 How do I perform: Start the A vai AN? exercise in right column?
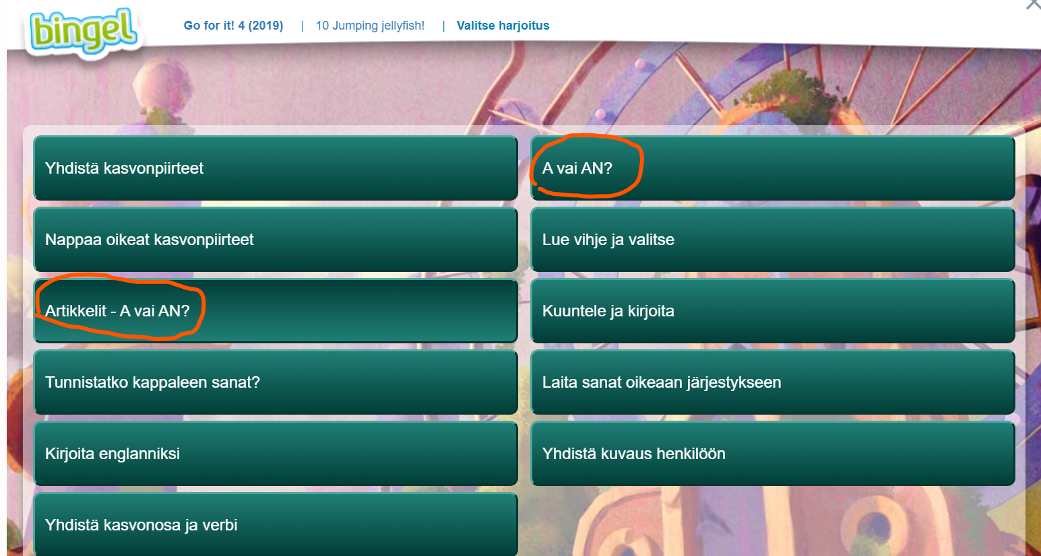point(772,168)
